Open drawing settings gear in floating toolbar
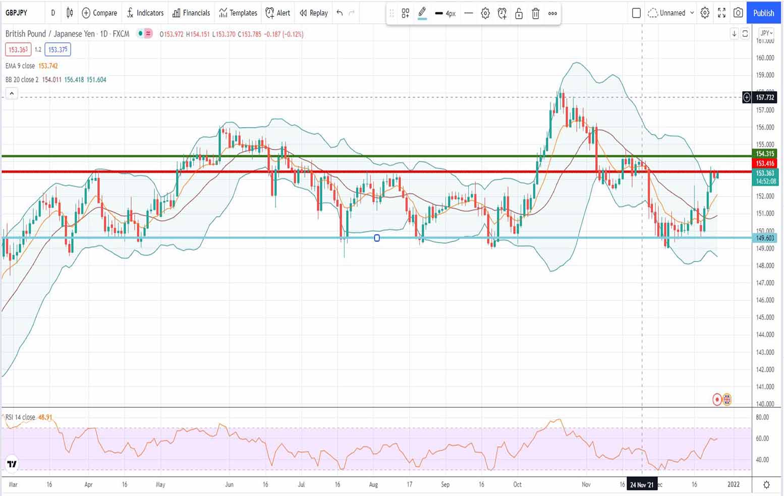Viewport: 784px width, 496px height. (x=485, y=13)
